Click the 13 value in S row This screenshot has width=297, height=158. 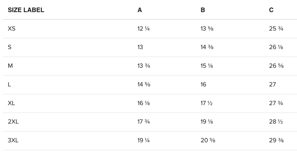coord(140,47)
